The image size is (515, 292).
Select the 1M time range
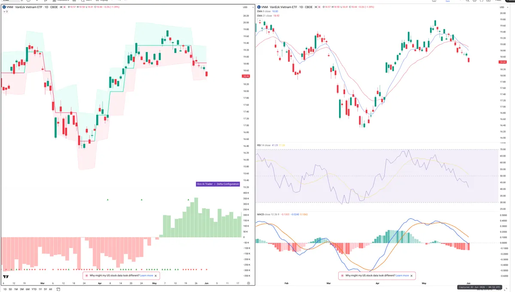16,289
